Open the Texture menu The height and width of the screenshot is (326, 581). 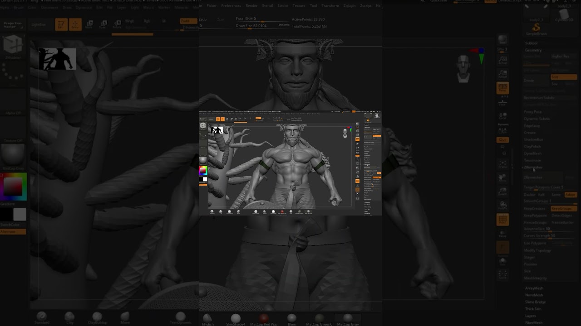(x=299, y=6)
